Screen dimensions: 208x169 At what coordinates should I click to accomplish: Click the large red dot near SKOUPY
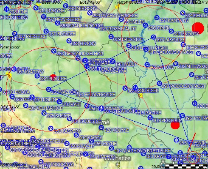(x=198, y=28)
